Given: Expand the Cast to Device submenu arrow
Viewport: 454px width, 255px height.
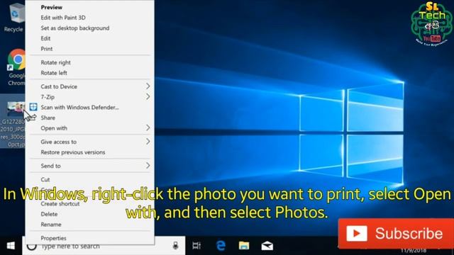Looking at the screenshot, I should [148, 86].
